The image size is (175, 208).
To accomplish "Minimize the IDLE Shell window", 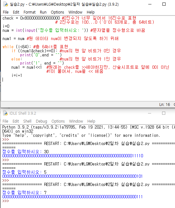I will (x=150, y=113).
